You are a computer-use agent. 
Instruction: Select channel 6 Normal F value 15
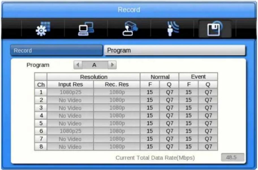[x=150, y=131]
